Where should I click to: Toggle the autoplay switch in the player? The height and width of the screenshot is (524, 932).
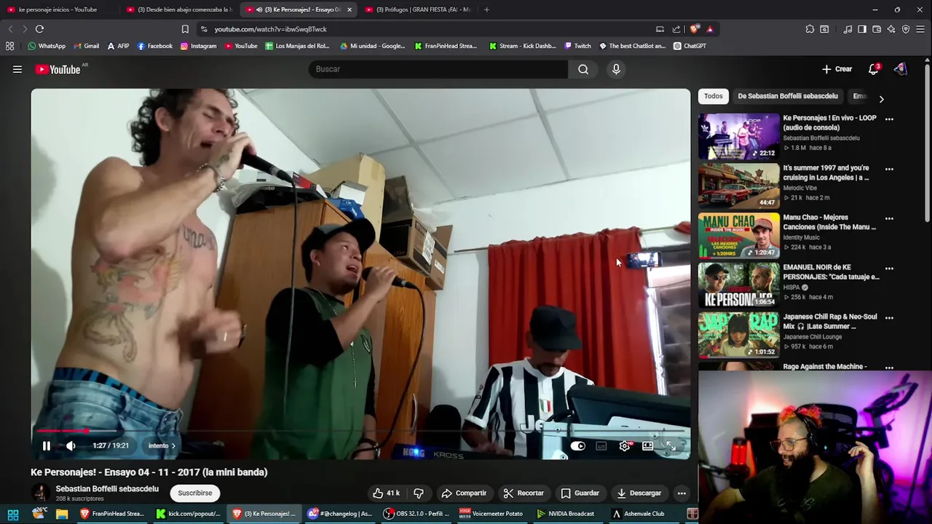[x=577, y=446]
